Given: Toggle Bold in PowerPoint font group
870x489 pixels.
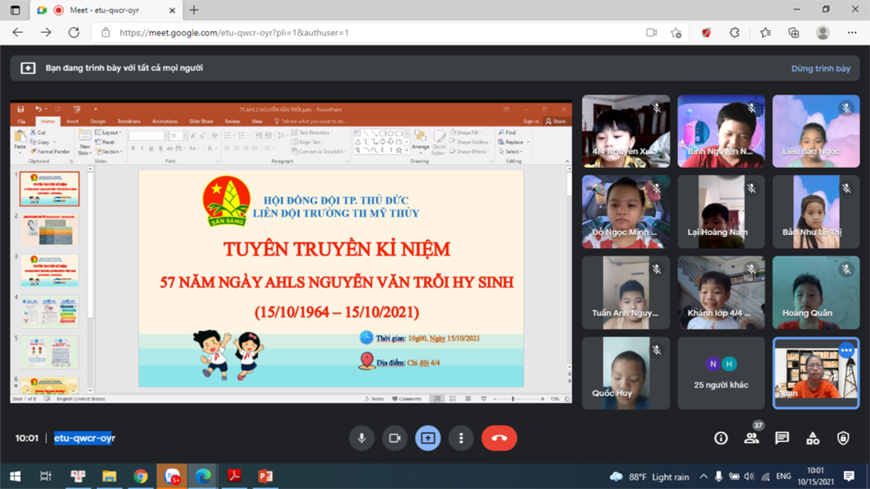Looking at the screenshot, I should pos(133,149).
